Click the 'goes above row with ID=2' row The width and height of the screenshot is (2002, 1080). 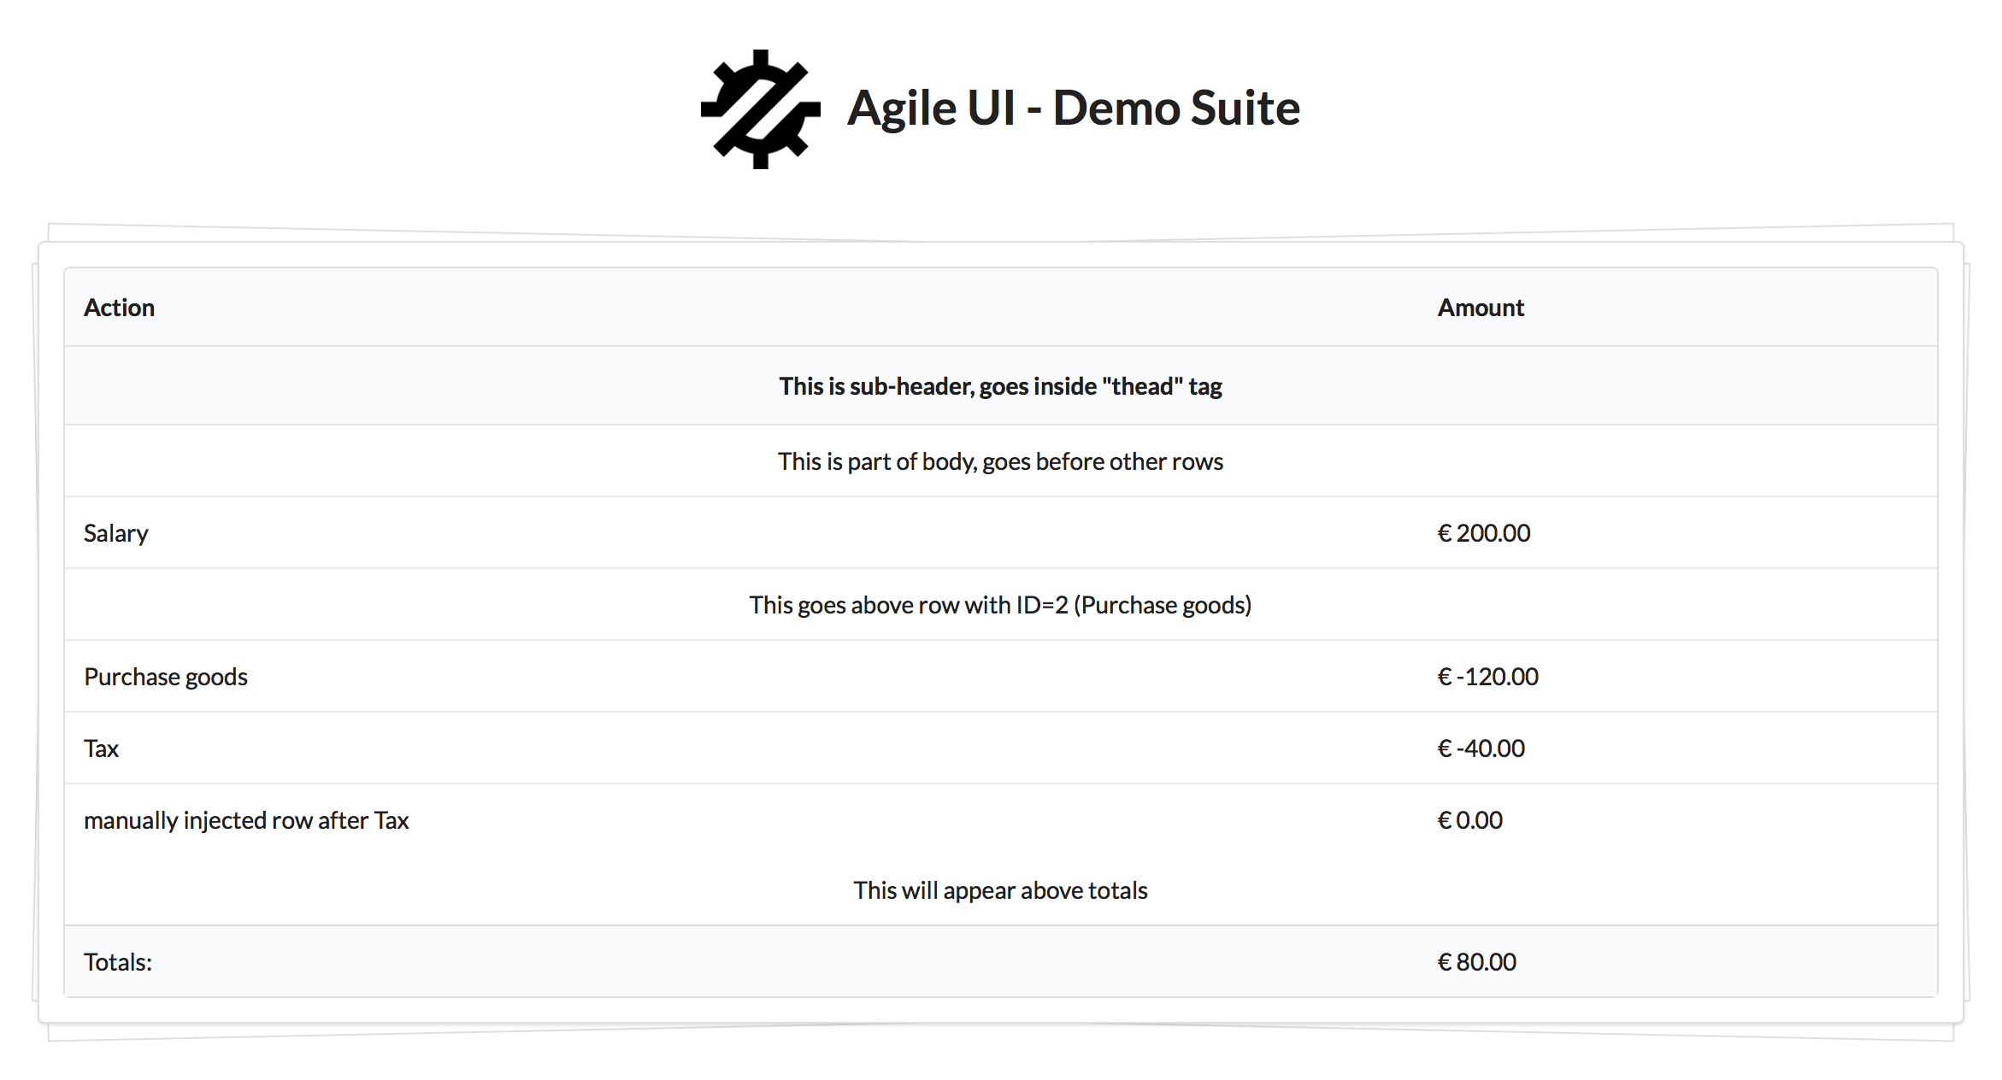1000,605
